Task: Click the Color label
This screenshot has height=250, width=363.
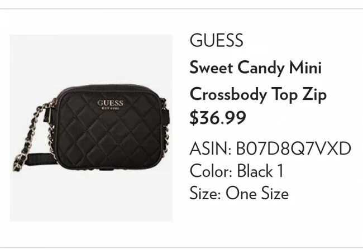Action: tap(211, 171)
